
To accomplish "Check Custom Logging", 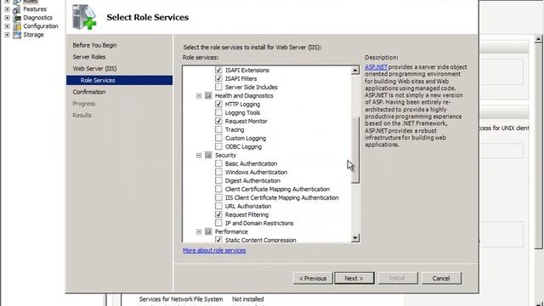I will (x=218, y=138).
